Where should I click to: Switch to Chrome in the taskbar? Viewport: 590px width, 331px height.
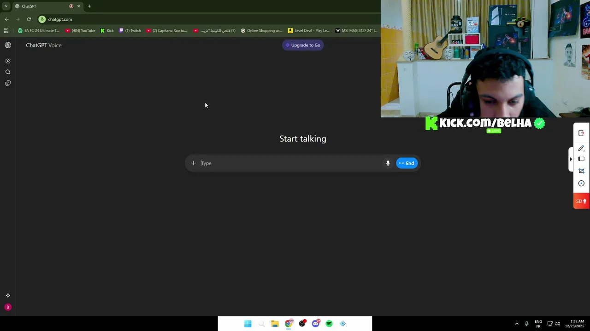(x=289, y=324)
